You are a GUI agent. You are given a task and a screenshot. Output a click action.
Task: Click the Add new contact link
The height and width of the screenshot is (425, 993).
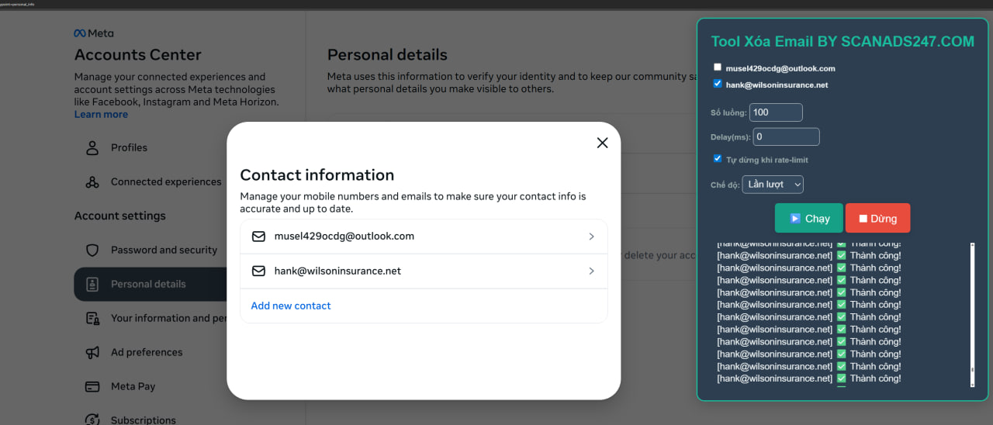pos(291,306)
